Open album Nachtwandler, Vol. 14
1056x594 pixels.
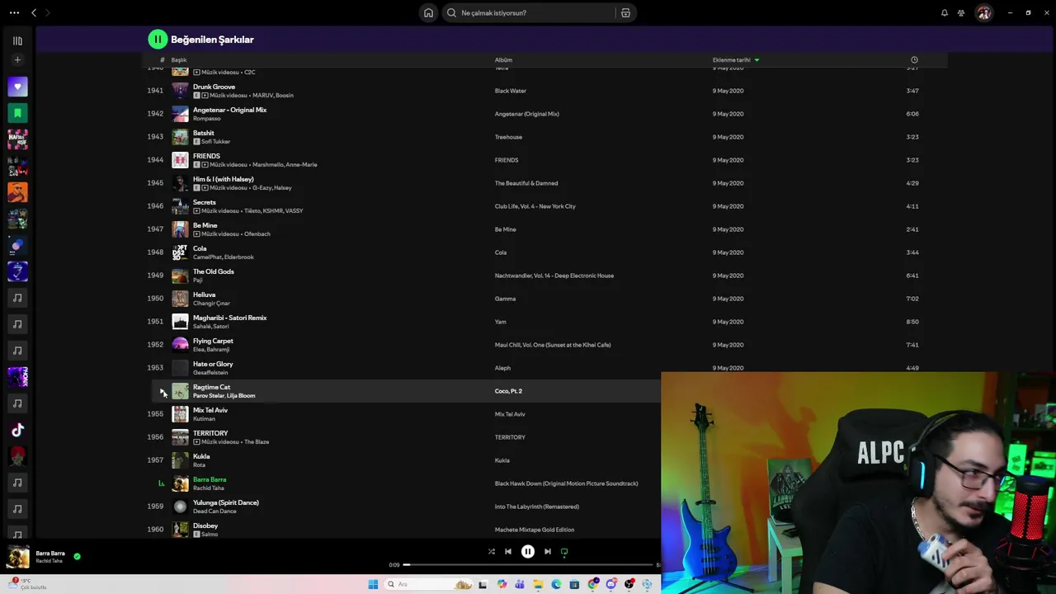point(554,276)
